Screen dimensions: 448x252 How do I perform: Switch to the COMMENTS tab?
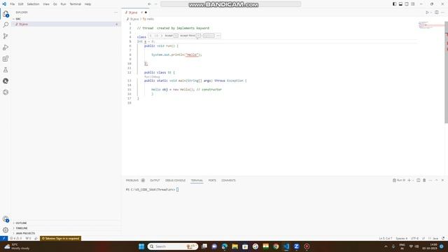[x=228, y=181]
